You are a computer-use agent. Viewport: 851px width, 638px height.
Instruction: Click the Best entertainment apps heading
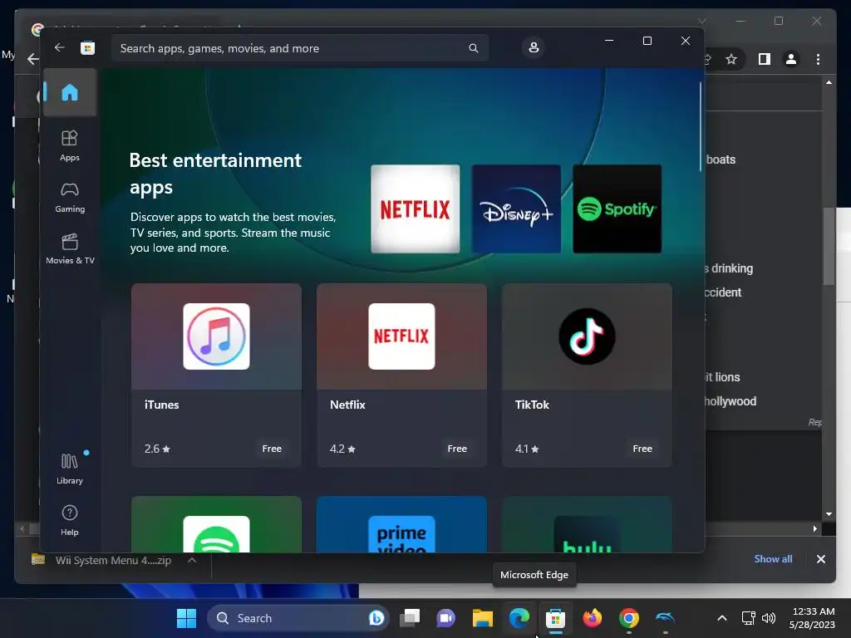tap(215, 174)
